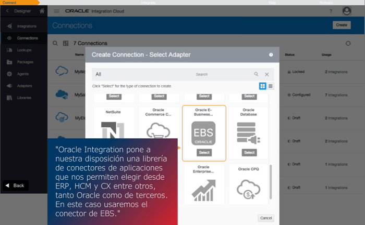Click the Oracle Commerce Cloud adapter icon

(159, 131)
